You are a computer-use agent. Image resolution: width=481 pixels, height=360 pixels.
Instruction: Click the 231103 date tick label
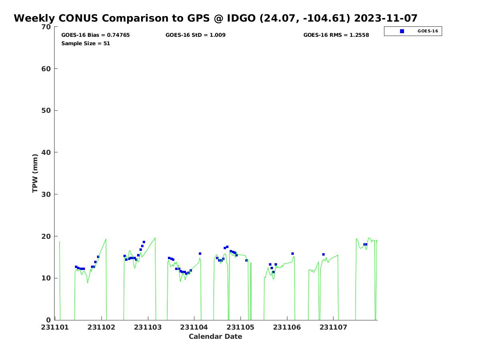coord(148,328)
